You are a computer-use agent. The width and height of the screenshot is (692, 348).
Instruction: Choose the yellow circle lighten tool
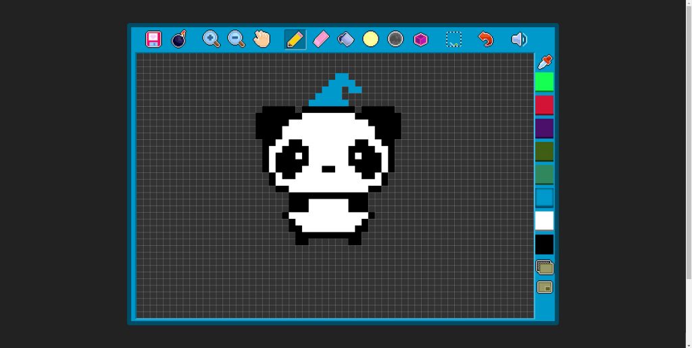point(371,39)
